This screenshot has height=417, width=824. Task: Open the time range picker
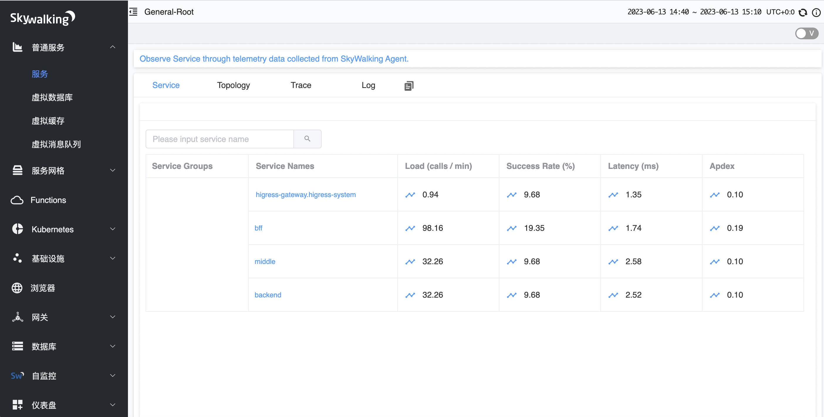coord(694,12)
